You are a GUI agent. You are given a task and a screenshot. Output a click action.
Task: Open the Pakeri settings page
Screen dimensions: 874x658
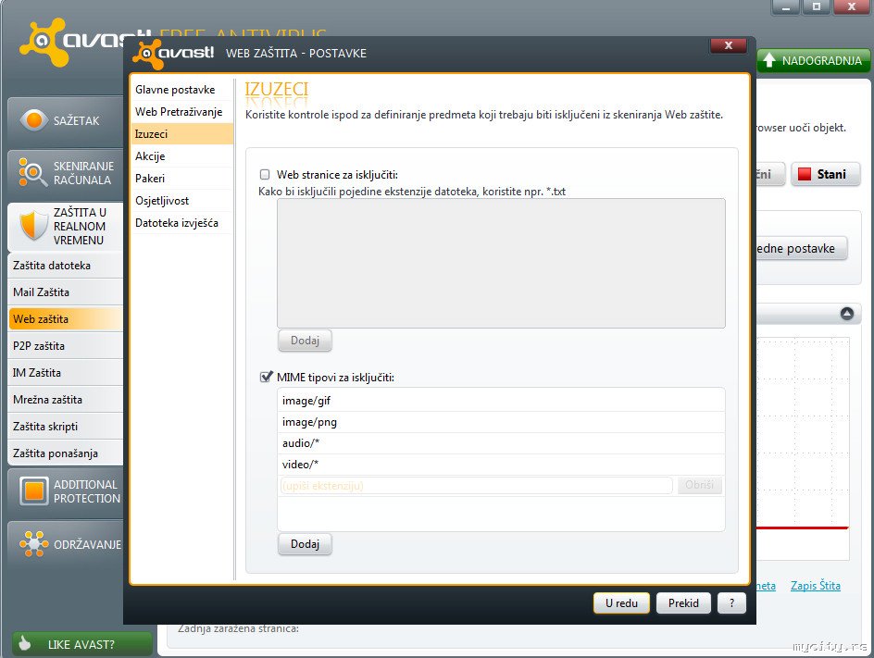pos(181,179)
